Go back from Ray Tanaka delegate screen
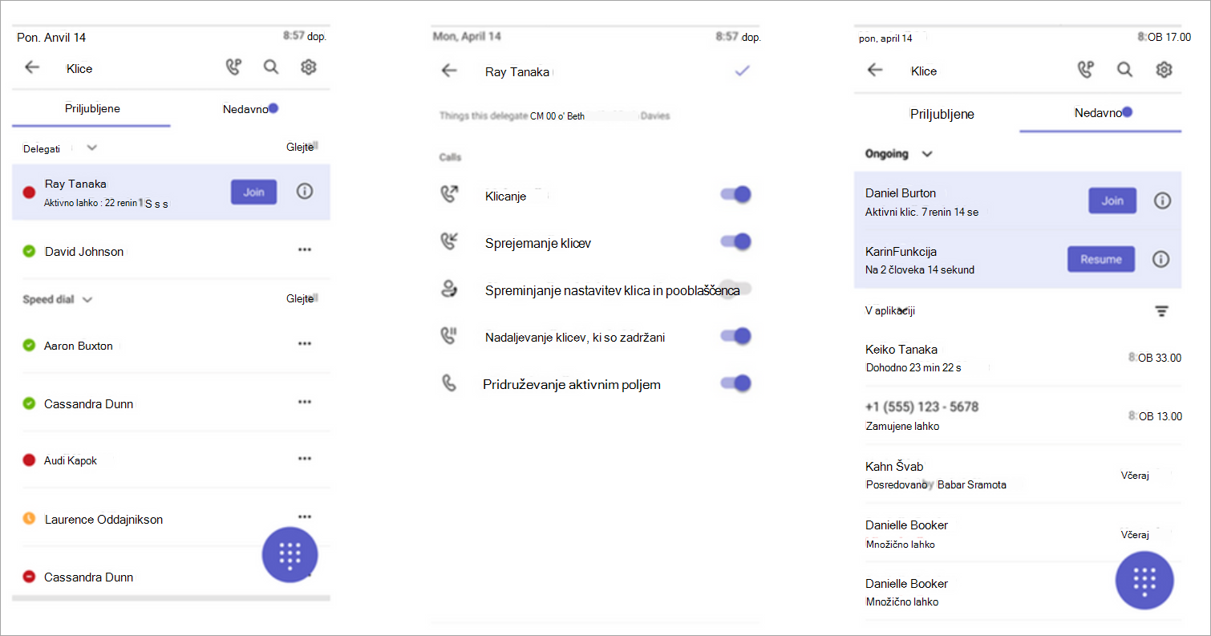This screenshot has height=636, width=1211. tap(449, 71)
